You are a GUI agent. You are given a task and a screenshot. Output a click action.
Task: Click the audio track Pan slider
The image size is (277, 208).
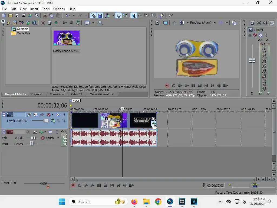[32, 144]
